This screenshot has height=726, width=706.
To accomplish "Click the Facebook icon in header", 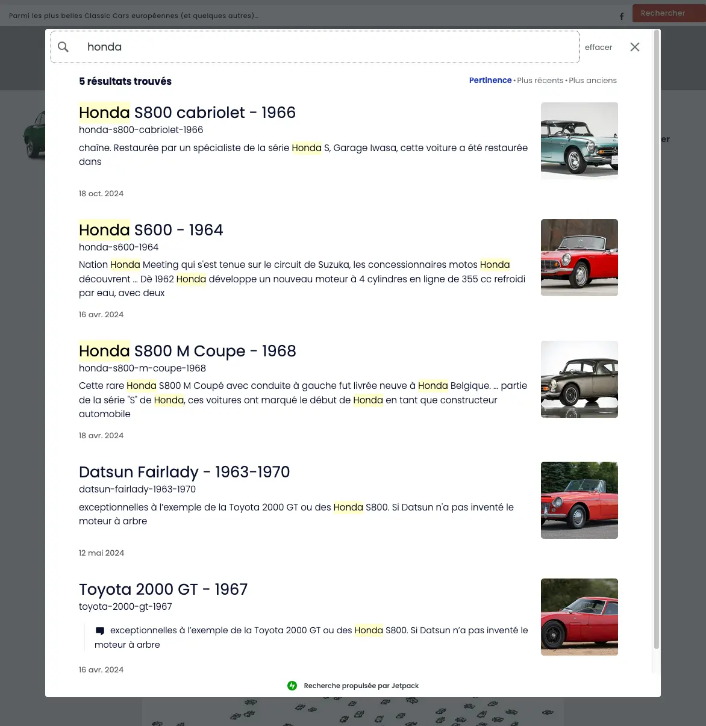I will pyautogui.click(x=622, y=16).
